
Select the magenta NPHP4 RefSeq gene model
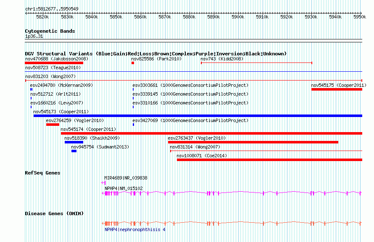tap(231, 193)
